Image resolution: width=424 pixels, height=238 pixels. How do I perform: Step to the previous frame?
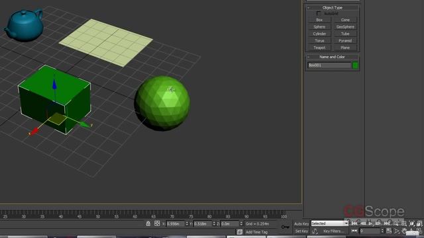click(363, 223)
